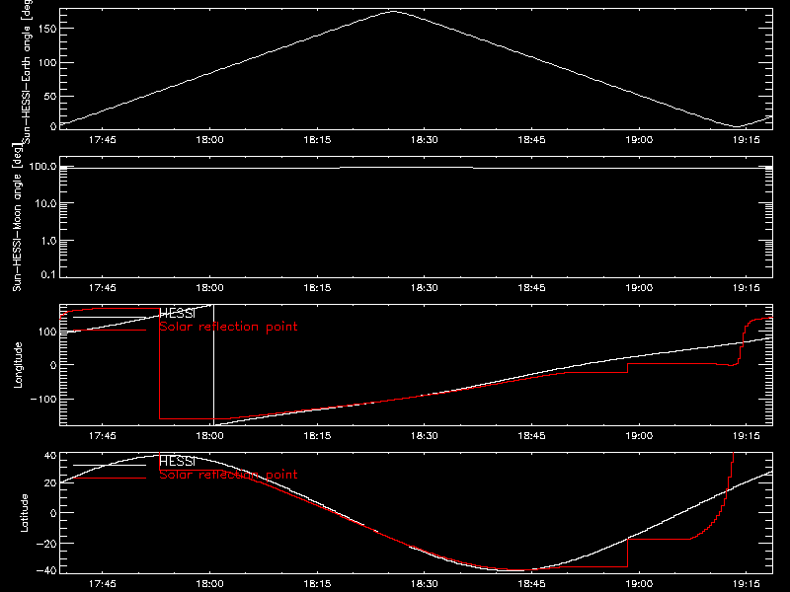Click the Longitude axis label
Screen dimensions: 790x592
coord(18,365)
